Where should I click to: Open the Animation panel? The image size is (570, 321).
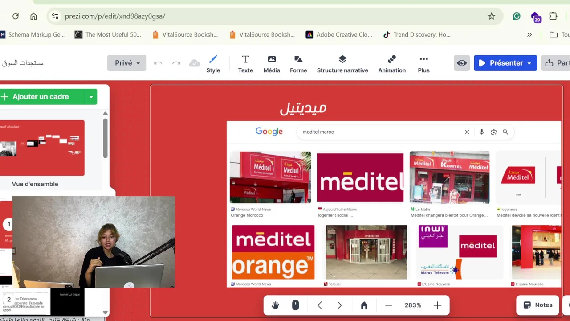(392, 64)
